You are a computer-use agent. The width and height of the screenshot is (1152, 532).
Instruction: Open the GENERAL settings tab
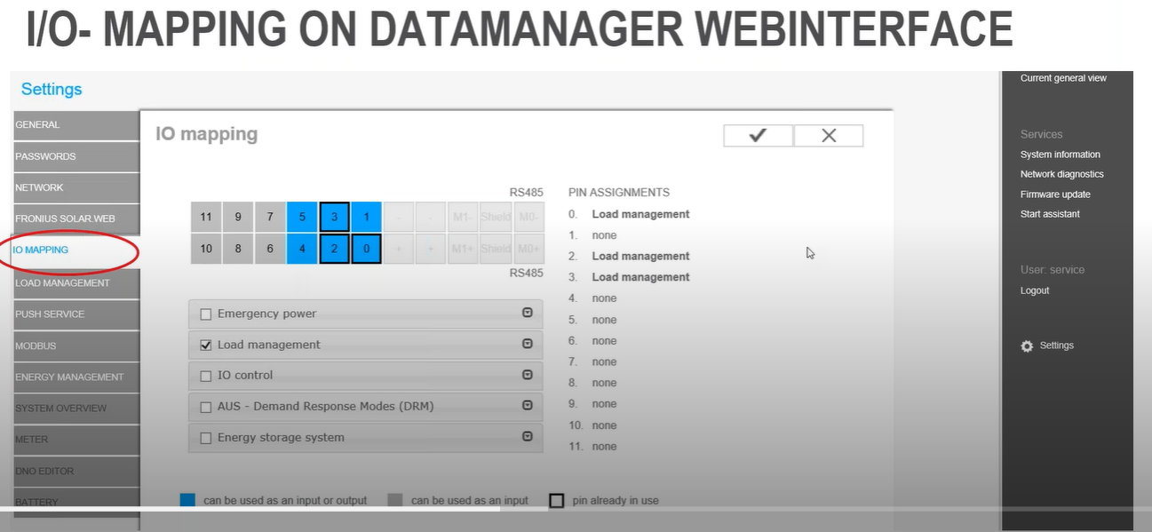coord(76,125)
